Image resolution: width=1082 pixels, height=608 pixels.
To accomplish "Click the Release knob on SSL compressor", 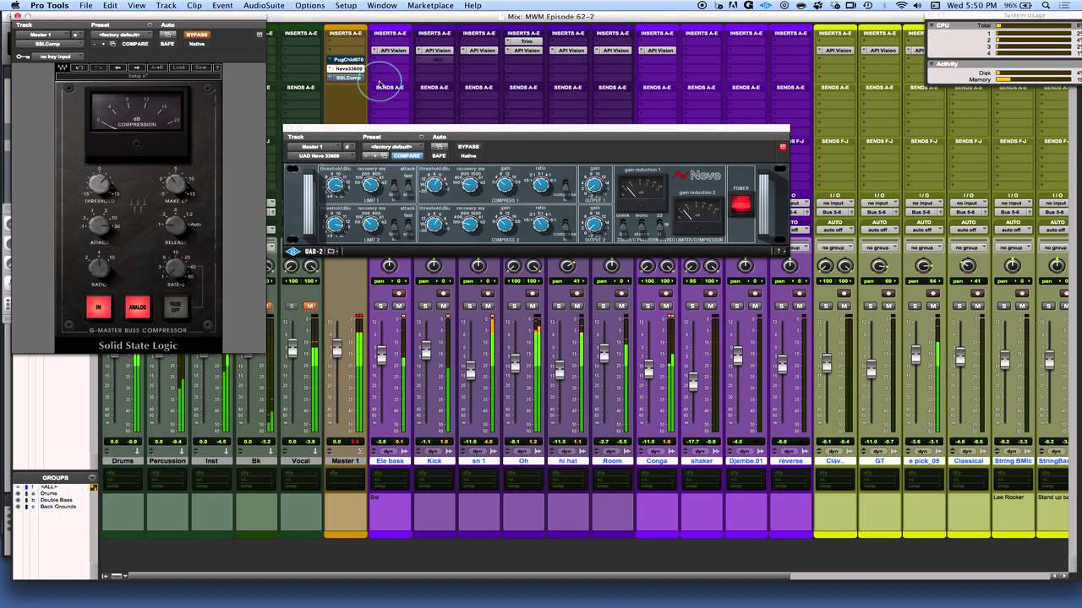I will click(x=175, y=225).
